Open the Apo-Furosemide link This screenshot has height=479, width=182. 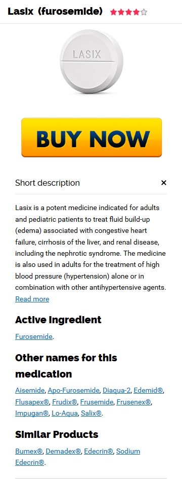(73, 390)
